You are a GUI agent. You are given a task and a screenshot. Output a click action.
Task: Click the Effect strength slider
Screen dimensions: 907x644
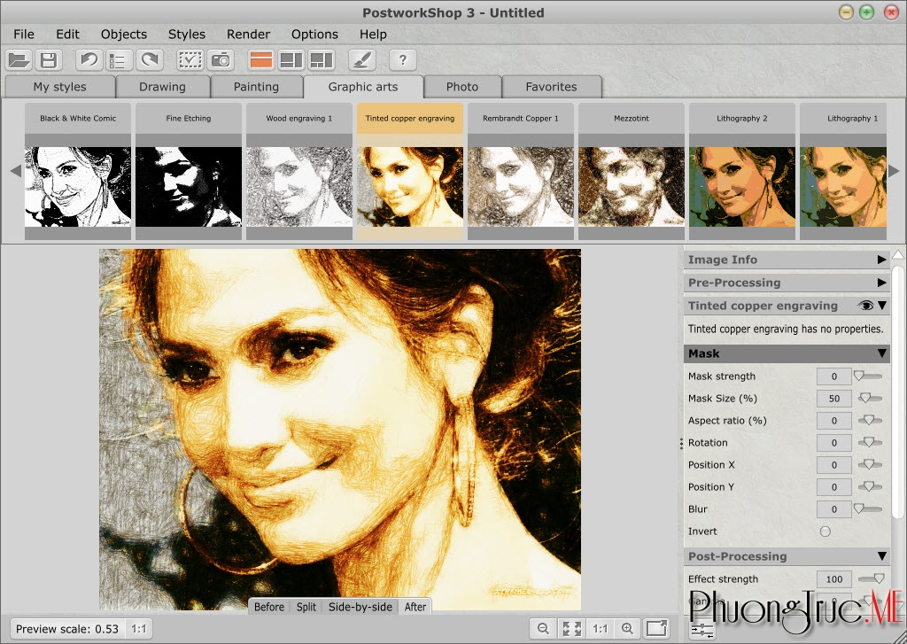[x=871, y=579]
